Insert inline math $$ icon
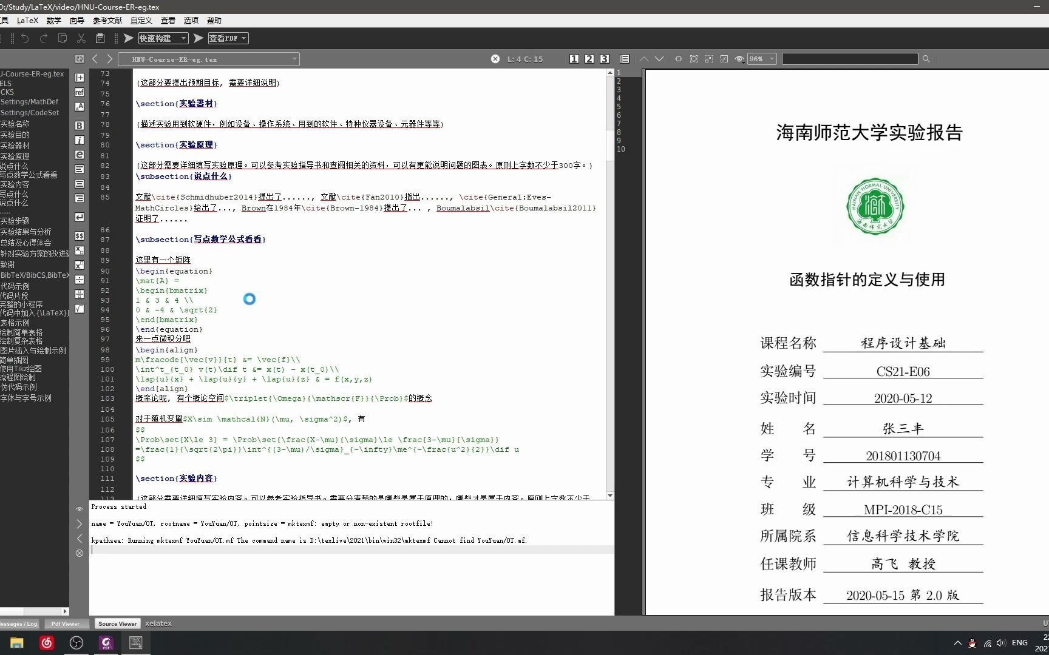This screenshot has height=655, width=1049. (80, 235)
